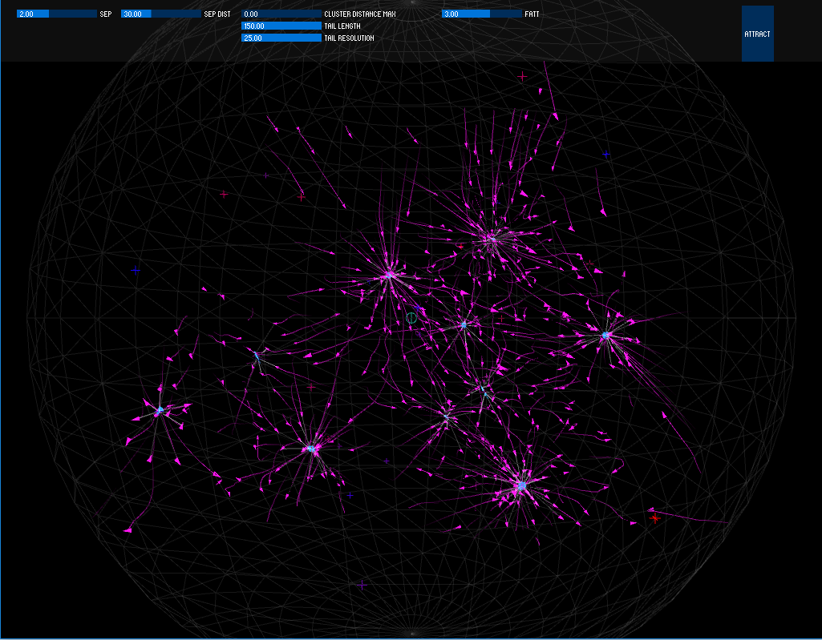Click the TAIL LENGTH slider showing 150.00
This screenshot has height=640, width=822.
coord(282,26)
